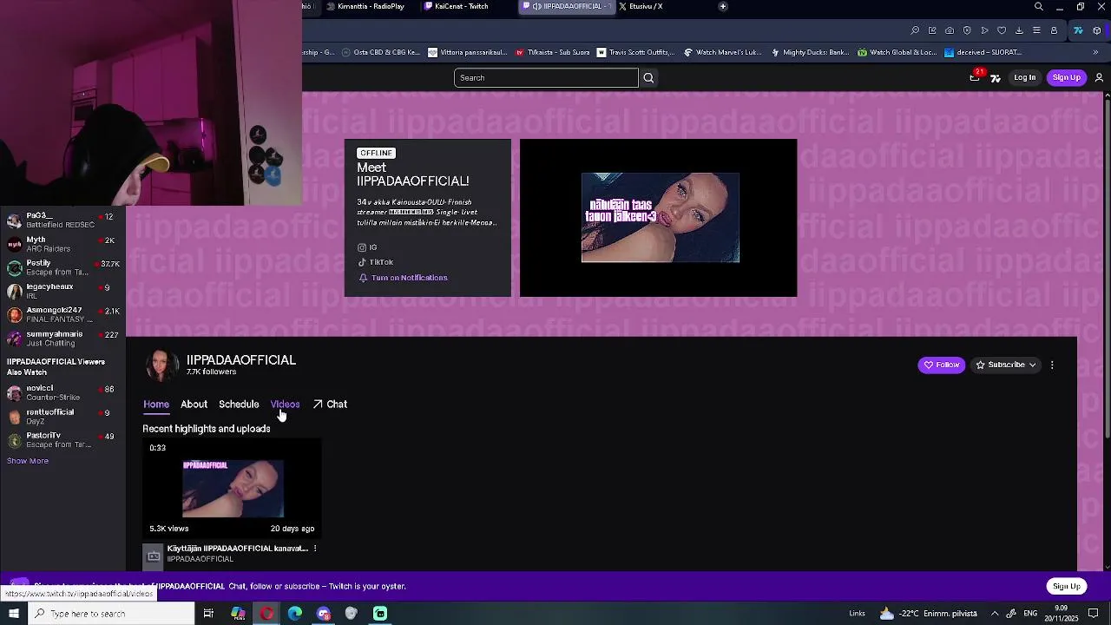
Task: Open the Mighty Ducks bookmark
Action: 809,52
